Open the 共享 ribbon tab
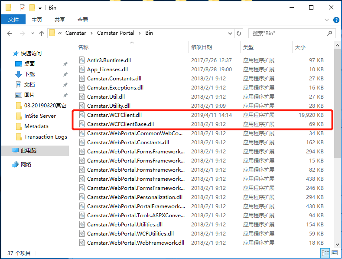Screen dimensions: 342x259 pos(60,20)
